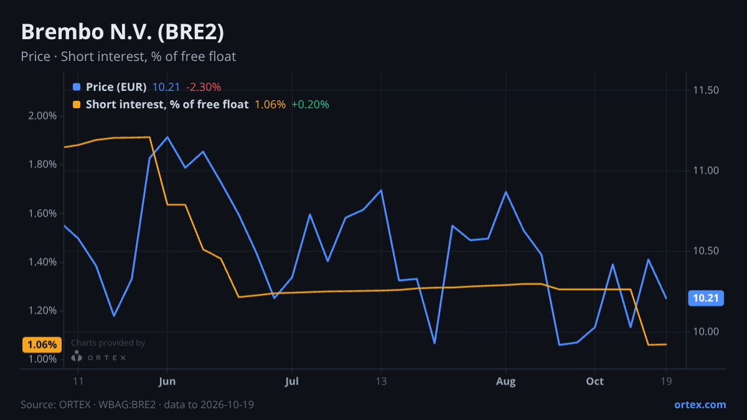Click the 11.50 right axis label
Screen dimensions: 747x420
click(x=706, y=90)
